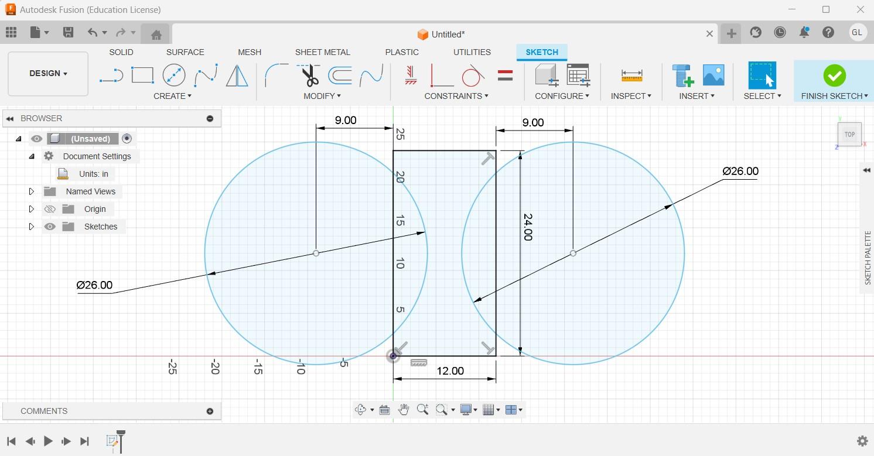Open the Job Status clock icon

point(780,33)
